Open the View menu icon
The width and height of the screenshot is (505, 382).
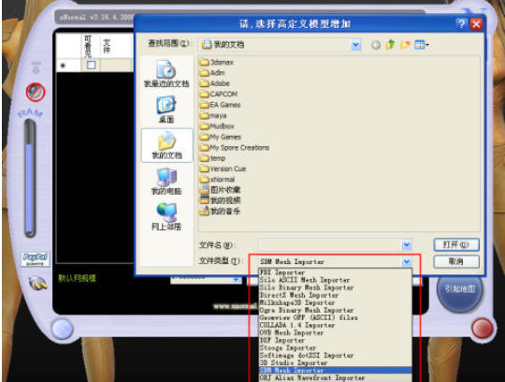click(422, 45)
